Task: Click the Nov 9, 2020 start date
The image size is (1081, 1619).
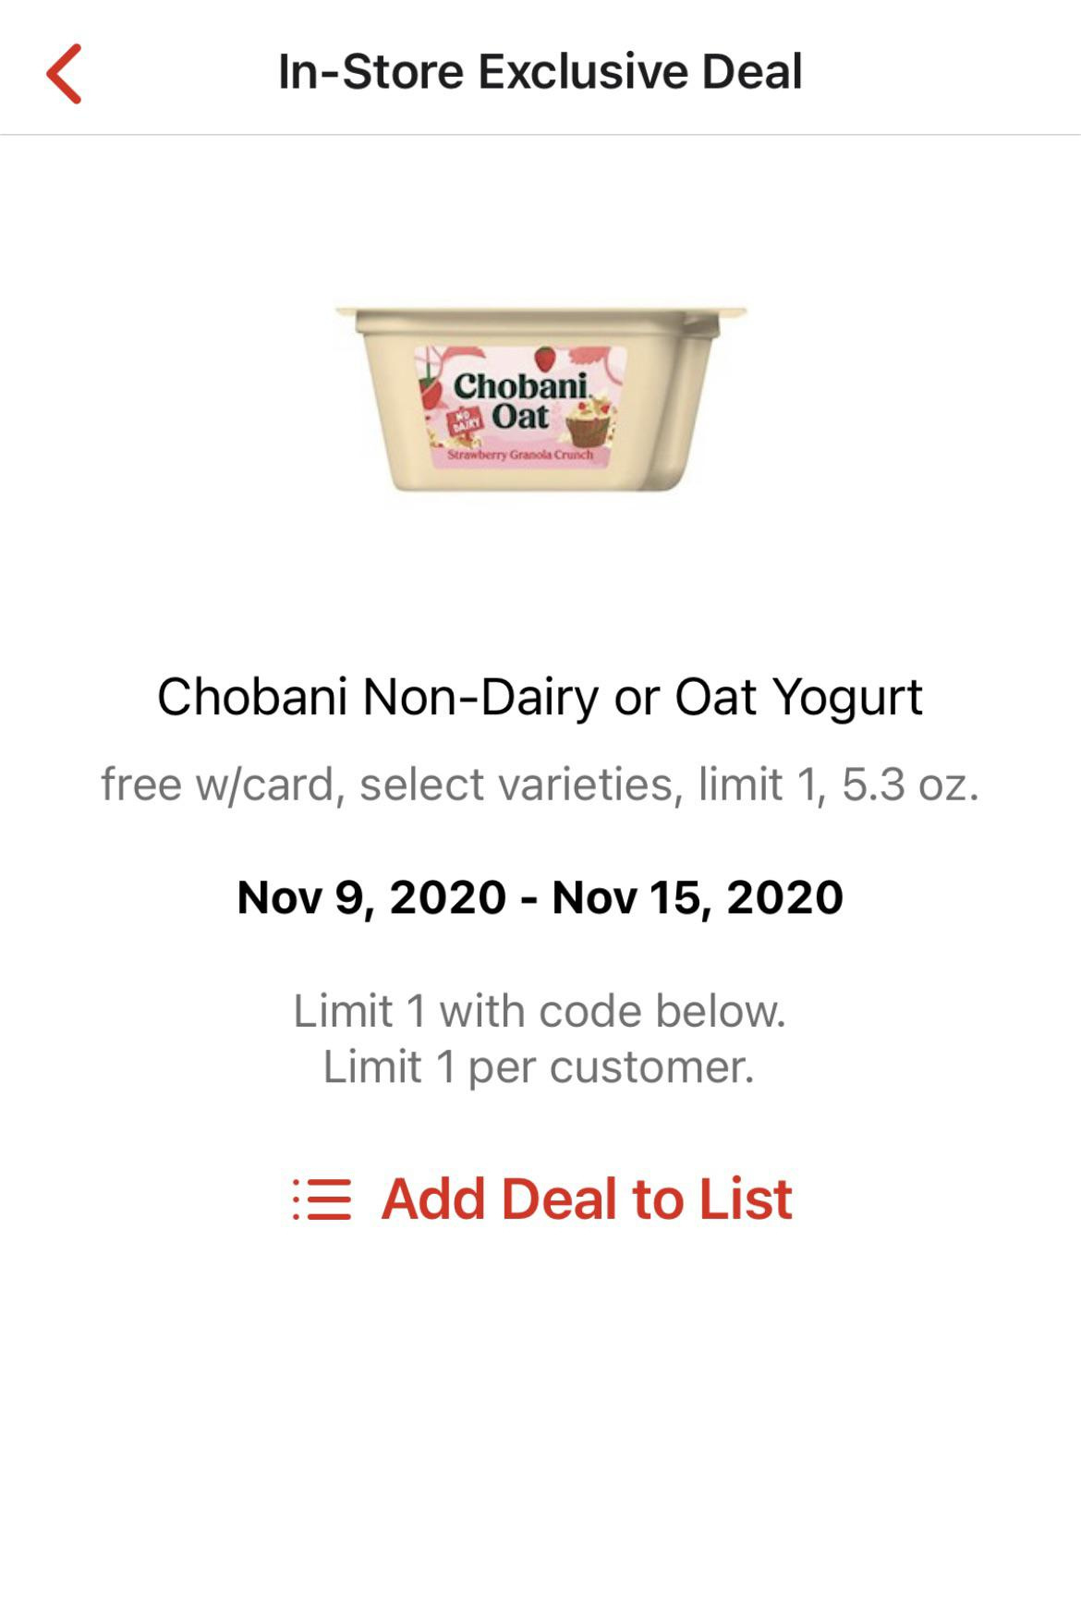Action: 371,897
